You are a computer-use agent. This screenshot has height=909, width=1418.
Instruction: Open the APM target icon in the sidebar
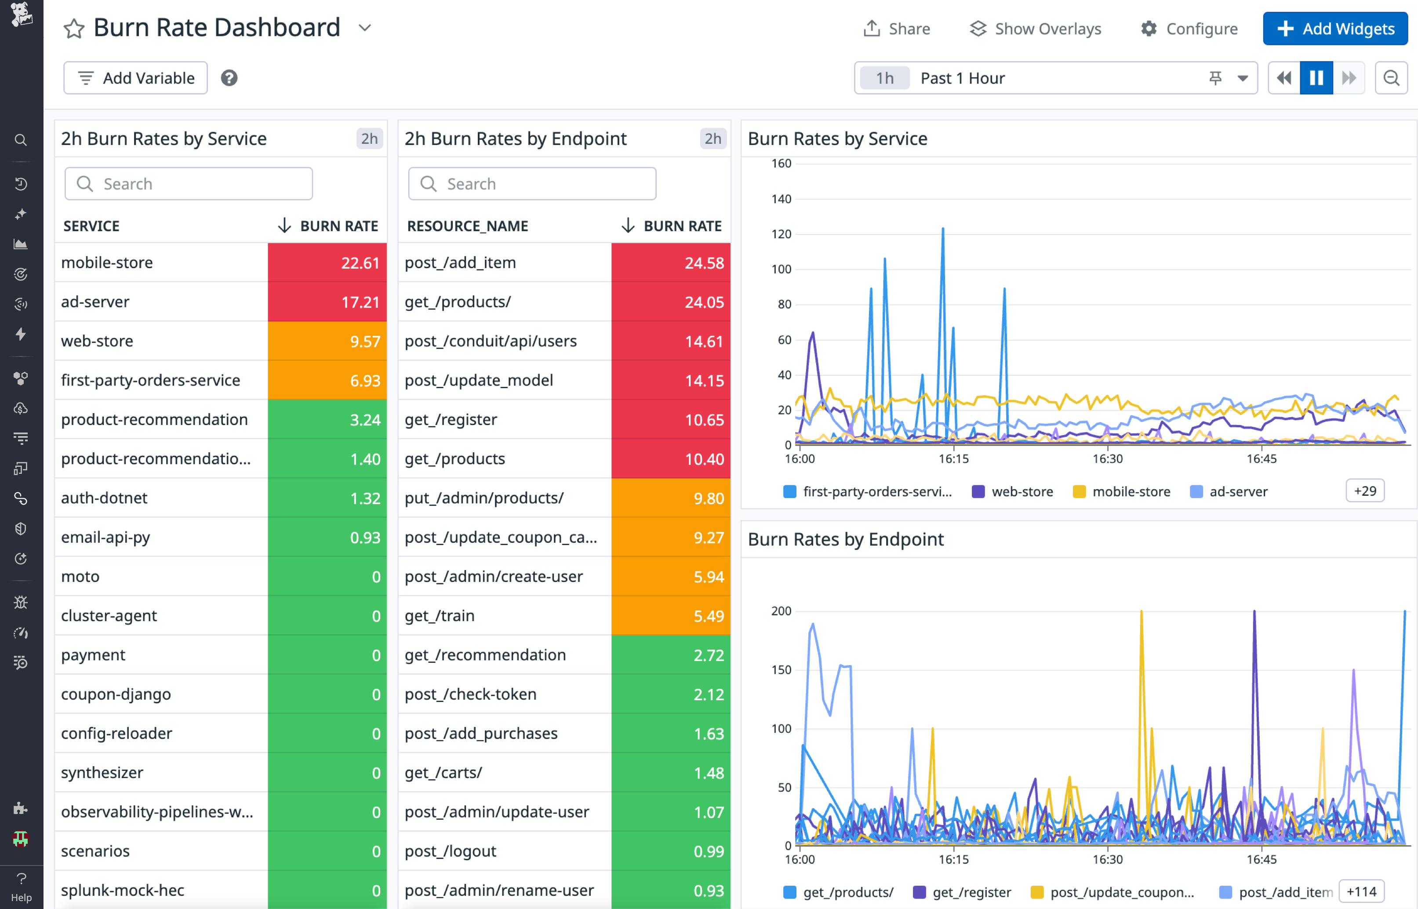pos(21,273)
